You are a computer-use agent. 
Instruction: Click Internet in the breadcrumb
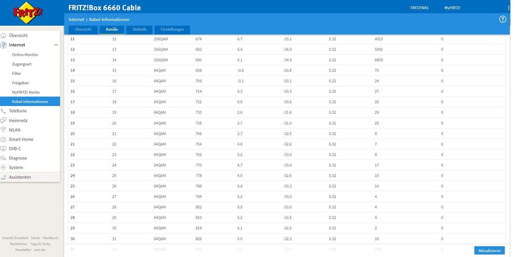click(x=76, y=19)
